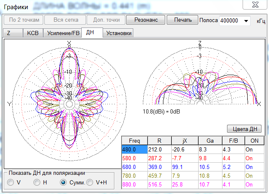Choose the Сумм. polarization option
Image resolution: width=269 pixels, height=194 pixels.
63,182
